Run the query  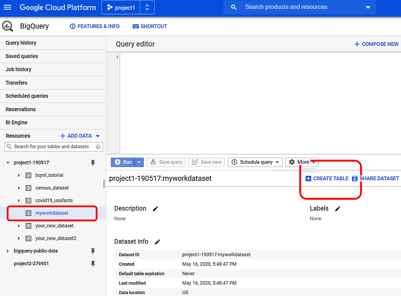123,162
